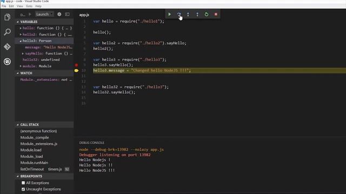Toggle the debug console icon next to gear
Image resolution: width=346 pixels, height=194 pixels.
tap(67, 15)
